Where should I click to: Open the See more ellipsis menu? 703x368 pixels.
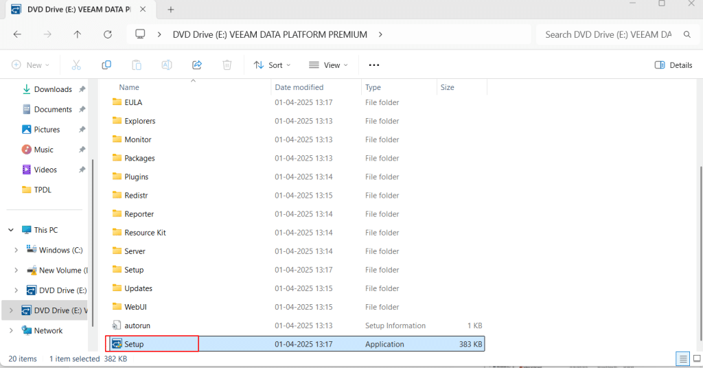pyautogui.click(x=374, y=65)
